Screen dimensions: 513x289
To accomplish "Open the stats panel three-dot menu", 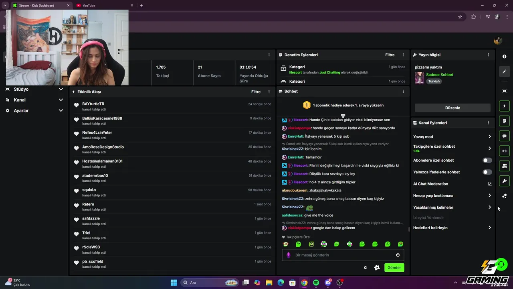I will 269,55.
